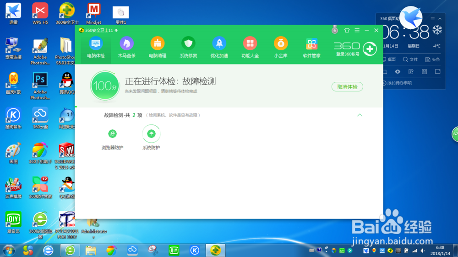This screenshot has width=458, height=257.
Task: Select the 零件1 desktop file
Action: (x=120, y=15)
